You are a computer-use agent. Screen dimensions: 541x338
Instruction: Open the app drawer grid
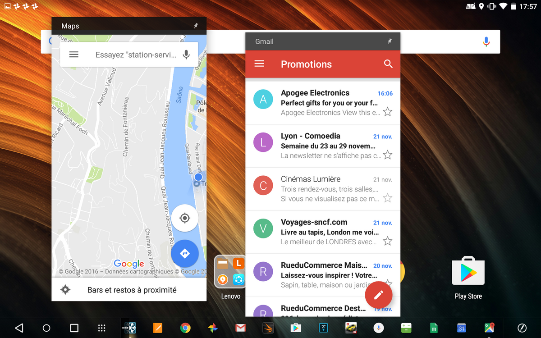pyautogui.click(x=102, y=328)
